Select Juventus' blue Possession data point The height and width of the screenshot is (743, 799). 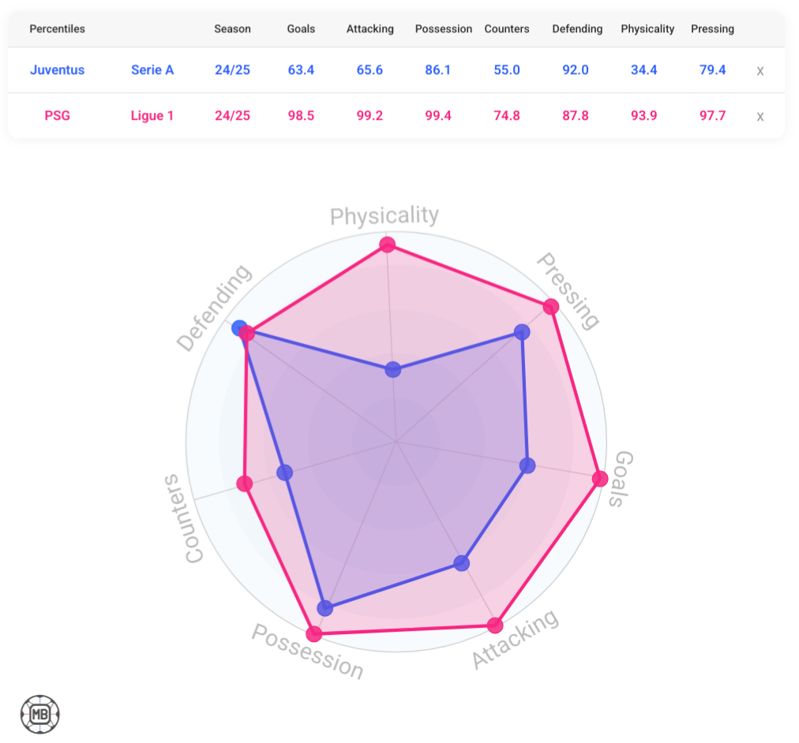coord(325,607)
